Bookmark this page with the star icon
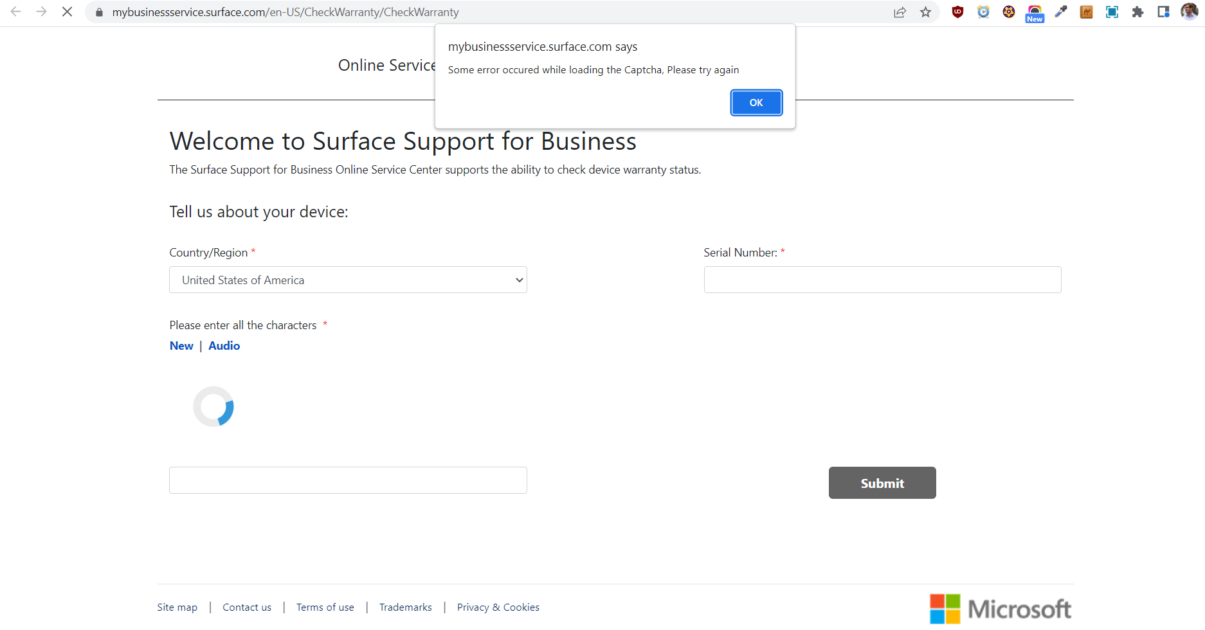 coord(925,12)
